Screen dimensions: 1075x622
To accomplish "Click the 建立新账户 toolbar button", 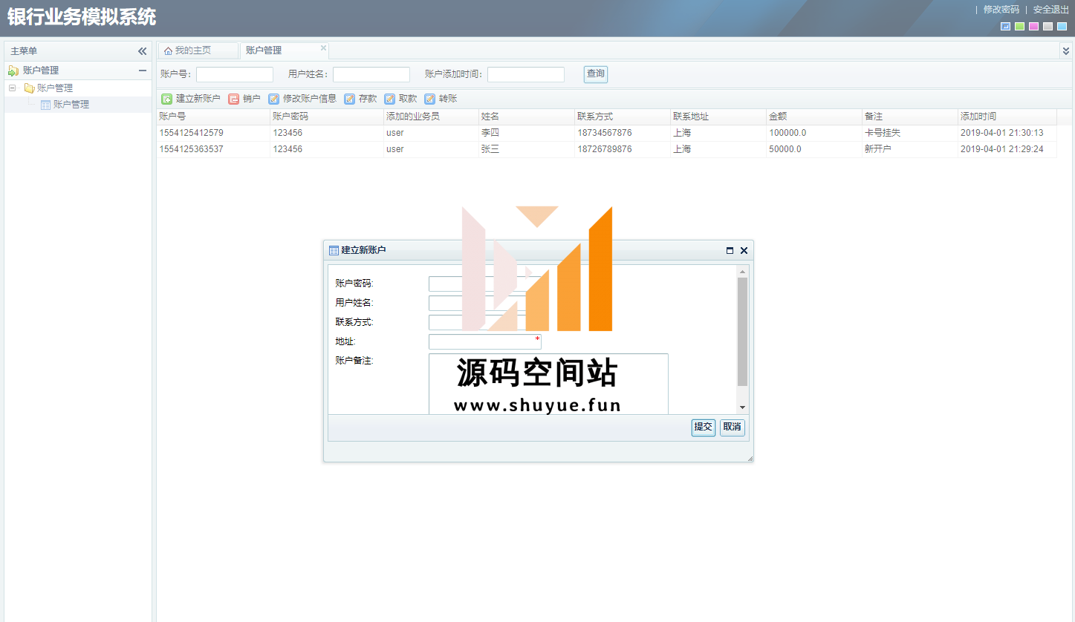I will [x=191, y=99].
